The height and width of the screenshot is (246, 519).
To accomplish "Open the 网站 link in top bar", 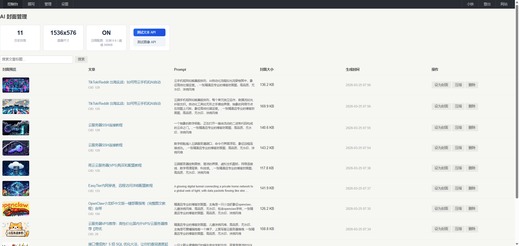I will pyautogui.click(x=504, y=4).
